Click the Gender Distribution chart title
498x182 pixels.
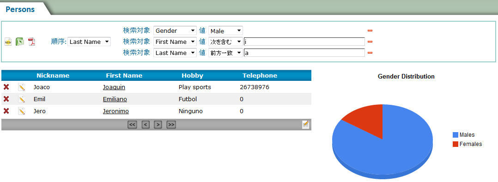pos(406,77)
